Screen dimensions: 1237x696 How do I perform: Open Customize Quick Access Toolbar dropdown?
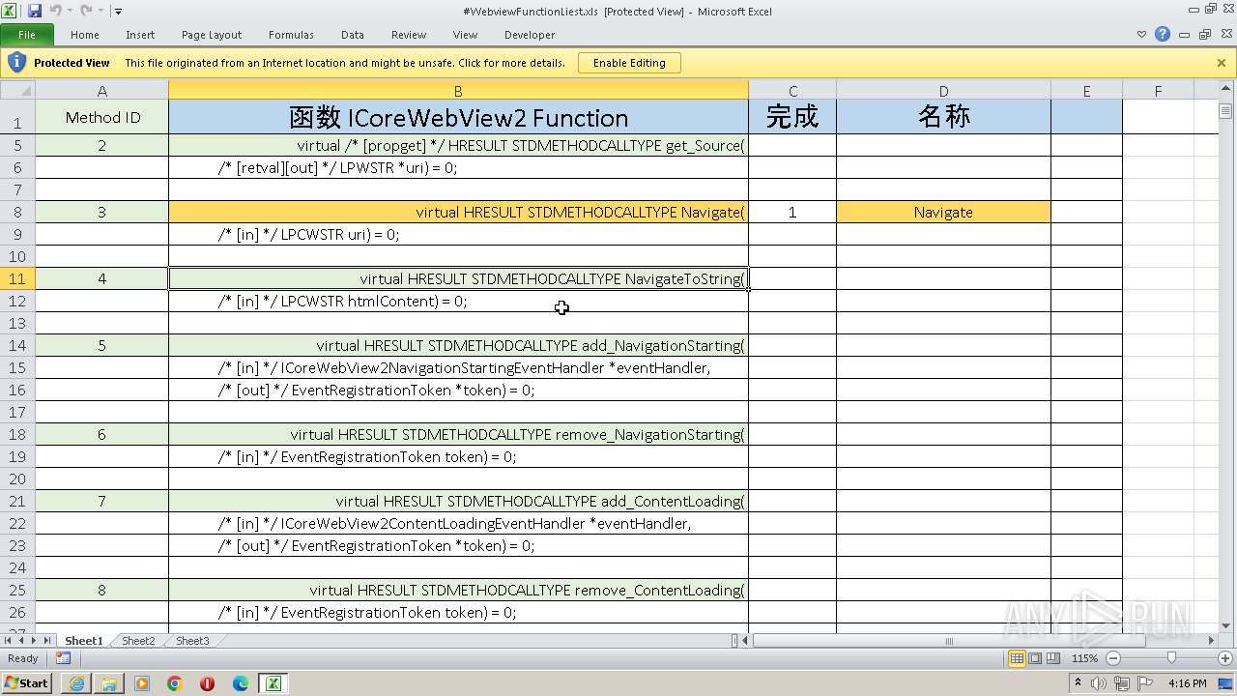pos(118,12)
